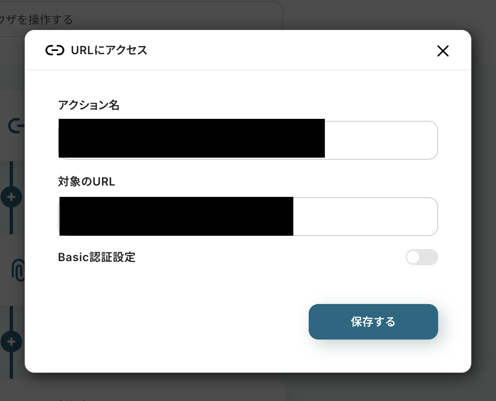Focus the アクション名 input field
Screen dimensions: 496x401
pyautogui.click(x=380, y=140)
